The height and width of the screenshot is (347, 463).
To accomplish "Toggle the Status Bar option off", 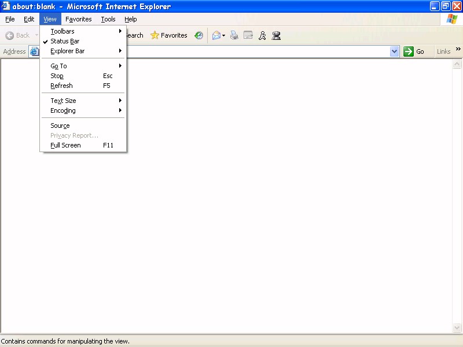I will 83,41.
